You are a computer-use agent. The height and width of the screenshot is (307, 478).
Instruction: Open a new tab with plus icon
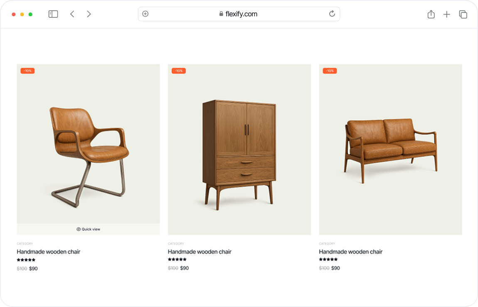click(x=447, y=15)
